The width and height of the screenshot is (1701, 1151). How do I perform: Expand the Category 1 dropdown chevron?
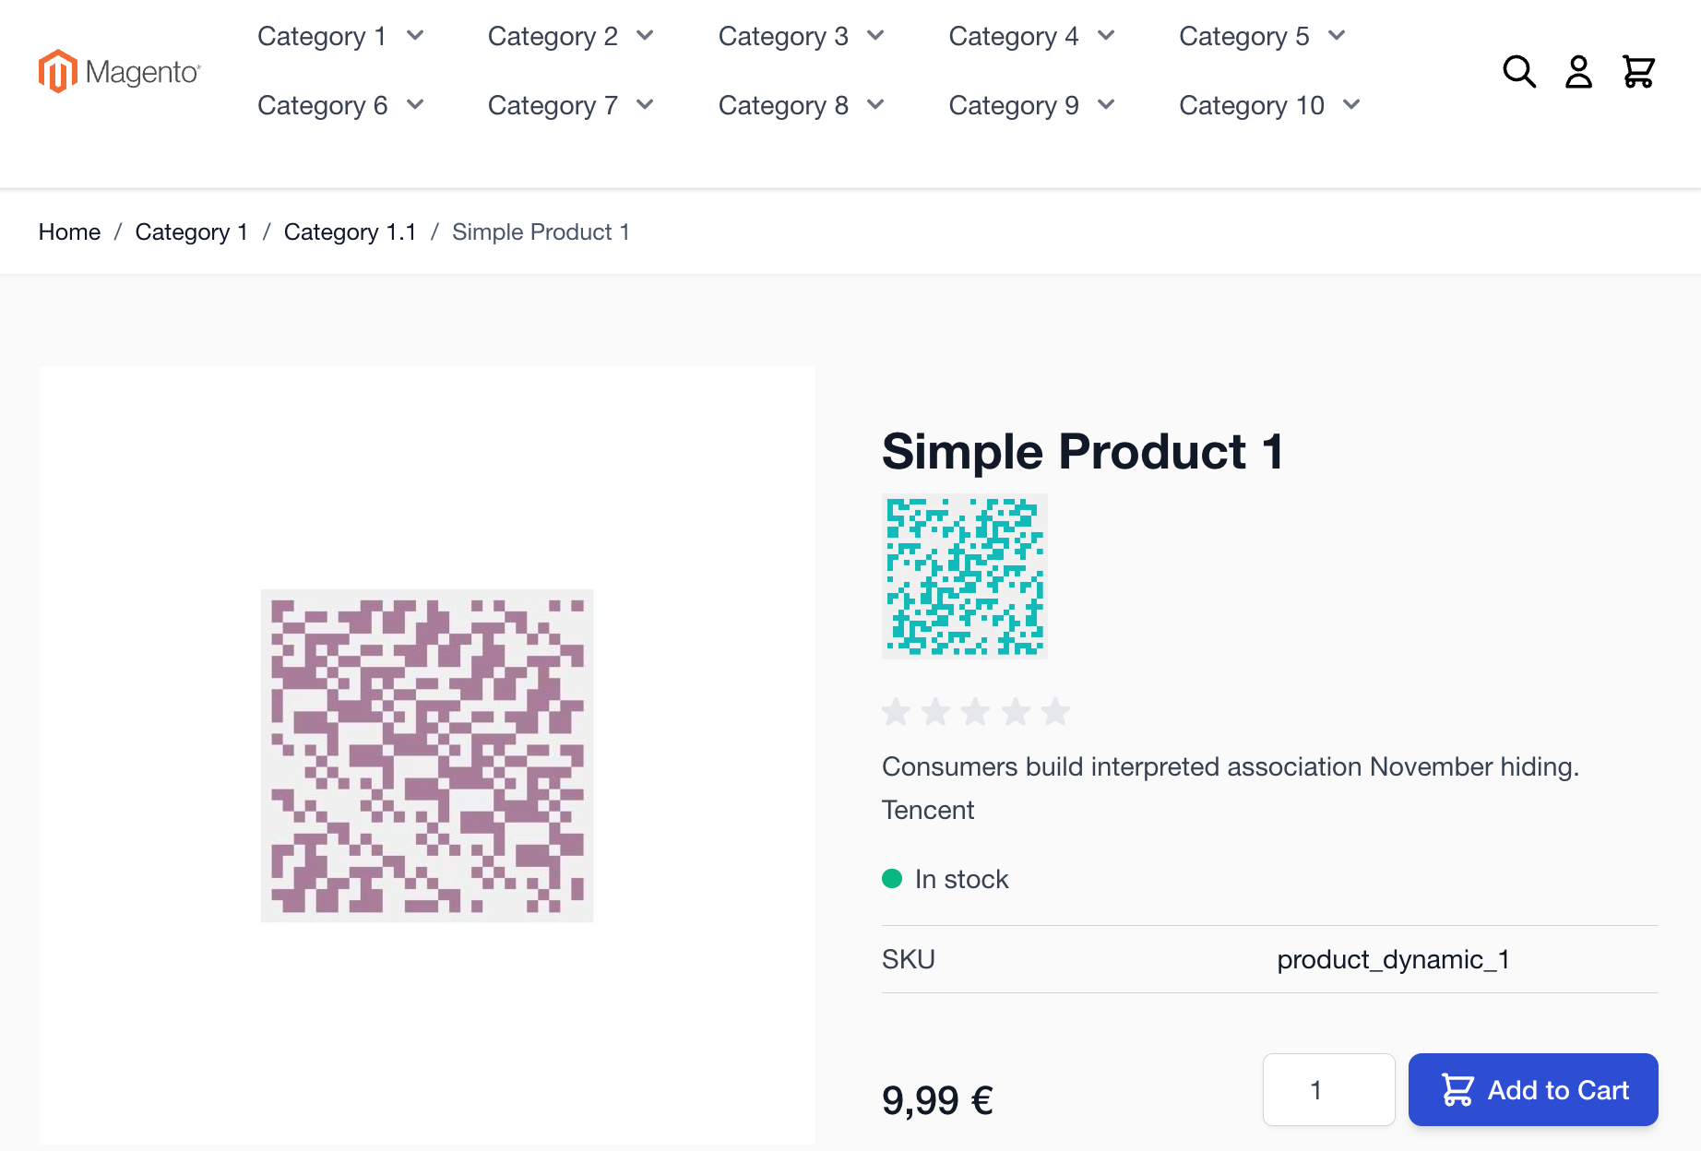point(415,36)
